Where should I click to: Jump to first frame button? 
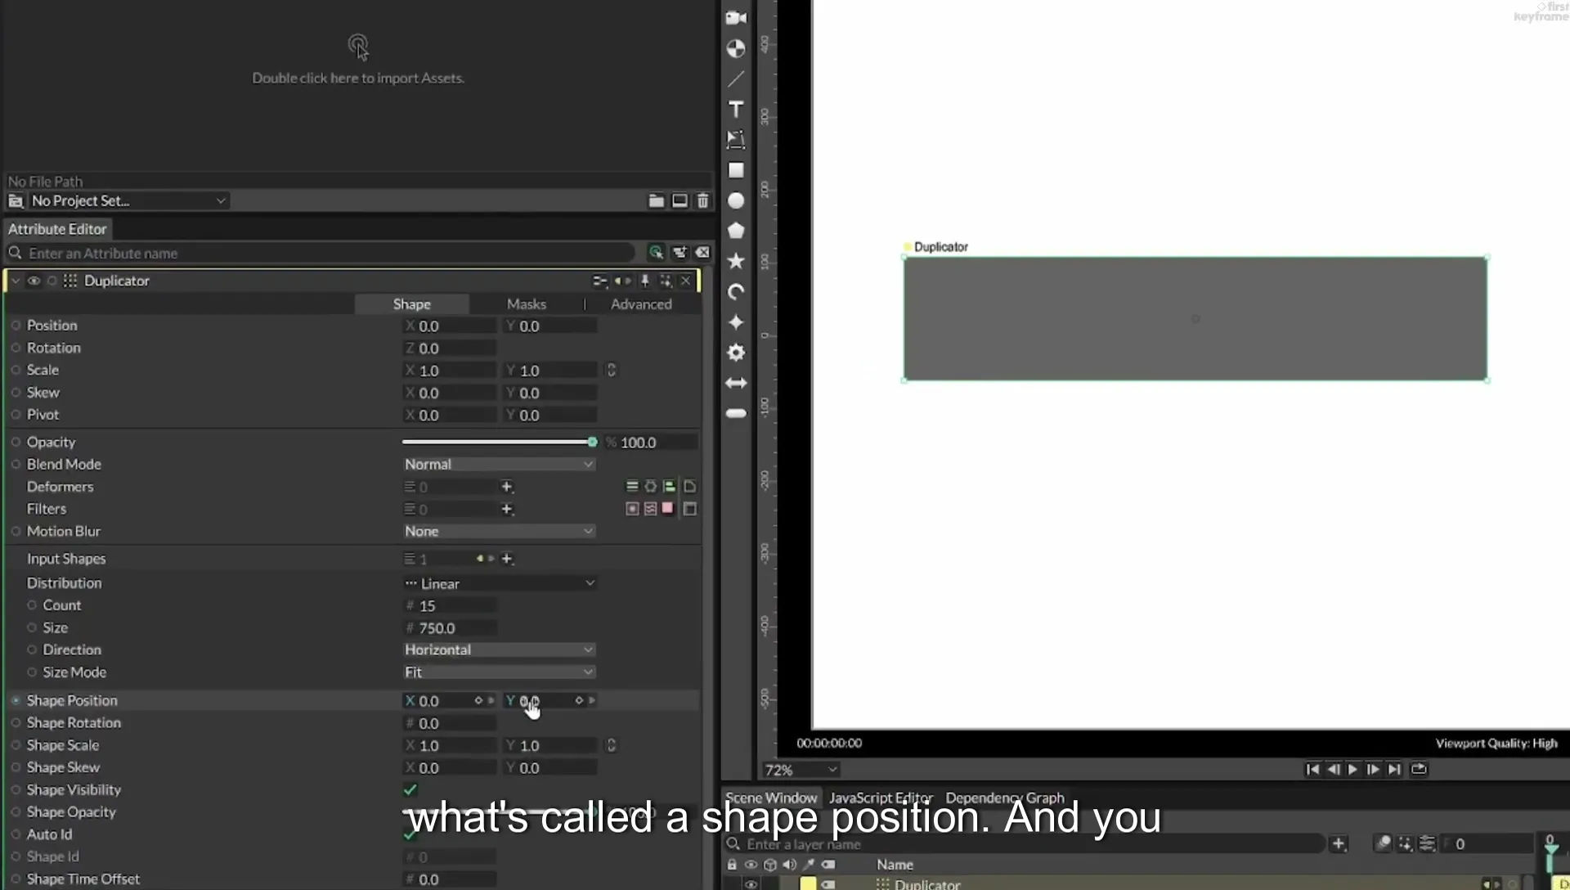click(1312, 769)
